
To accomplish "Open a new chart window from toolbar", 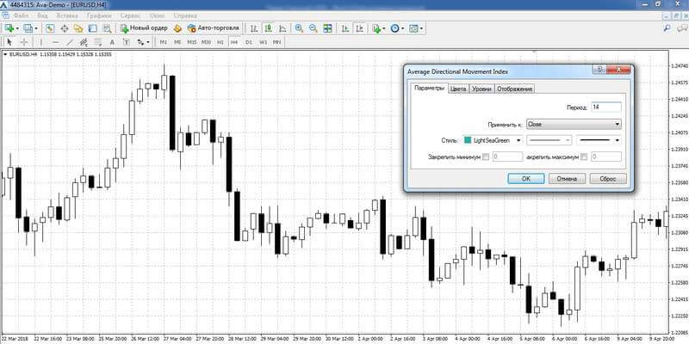I will (x=9, y=28).
